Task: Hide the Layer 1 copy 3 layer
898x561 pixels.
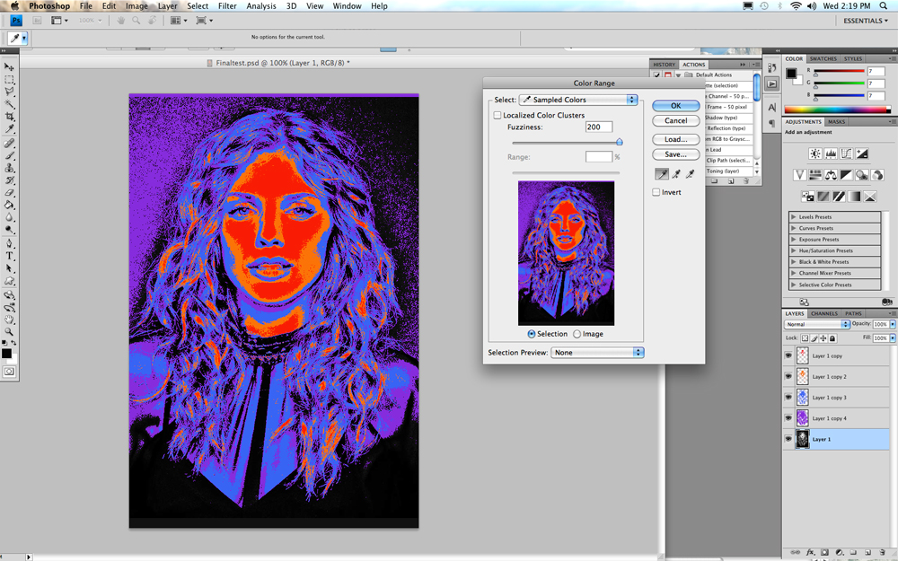Action: (788, 398)
